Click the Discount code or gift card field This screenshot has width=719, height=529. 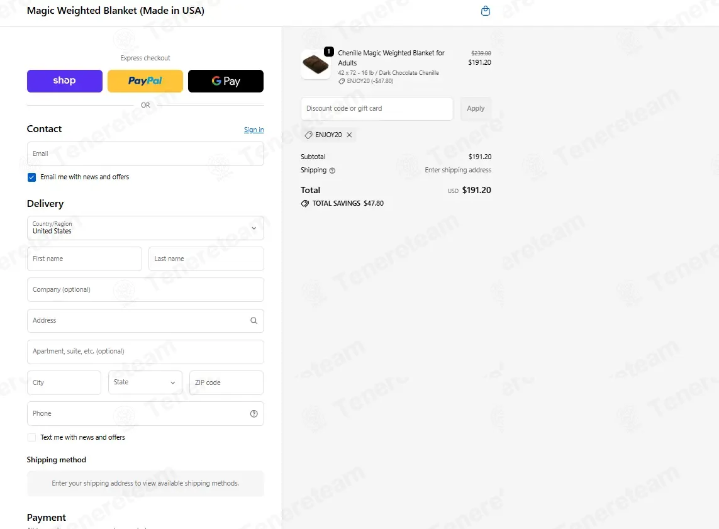click(376, 109)
